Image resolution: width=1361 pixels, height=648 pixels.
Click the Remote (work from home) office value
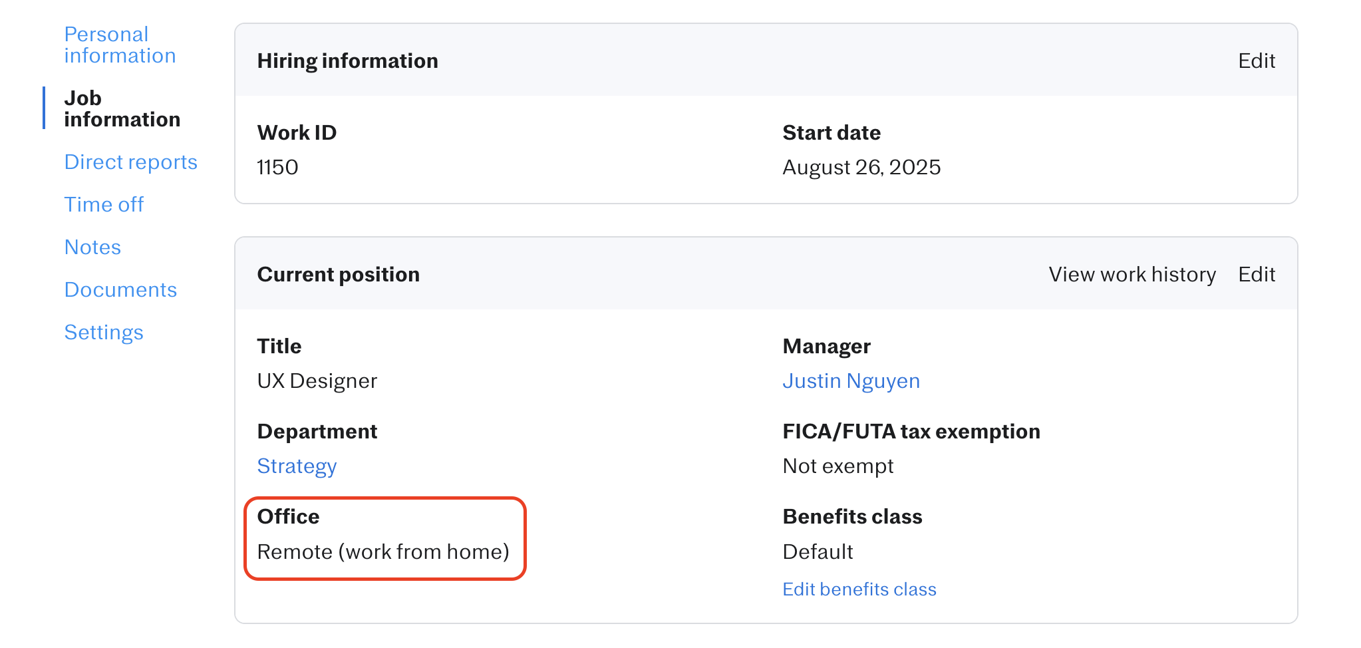pyautogui.click(x=382, y=552)
